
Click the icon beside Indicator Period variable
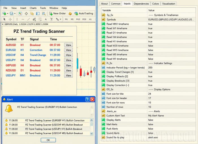103,67
